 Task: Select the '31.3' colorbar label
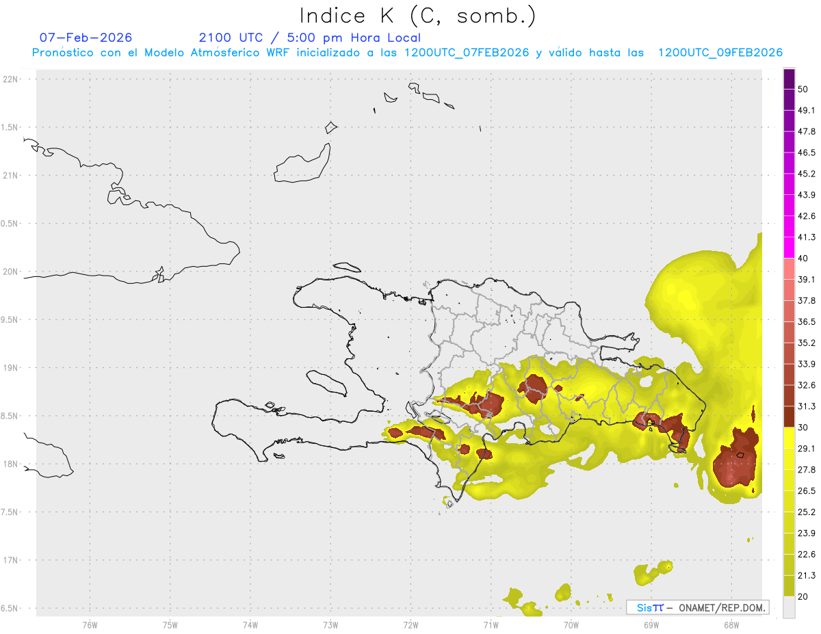[x=807, y=406]
